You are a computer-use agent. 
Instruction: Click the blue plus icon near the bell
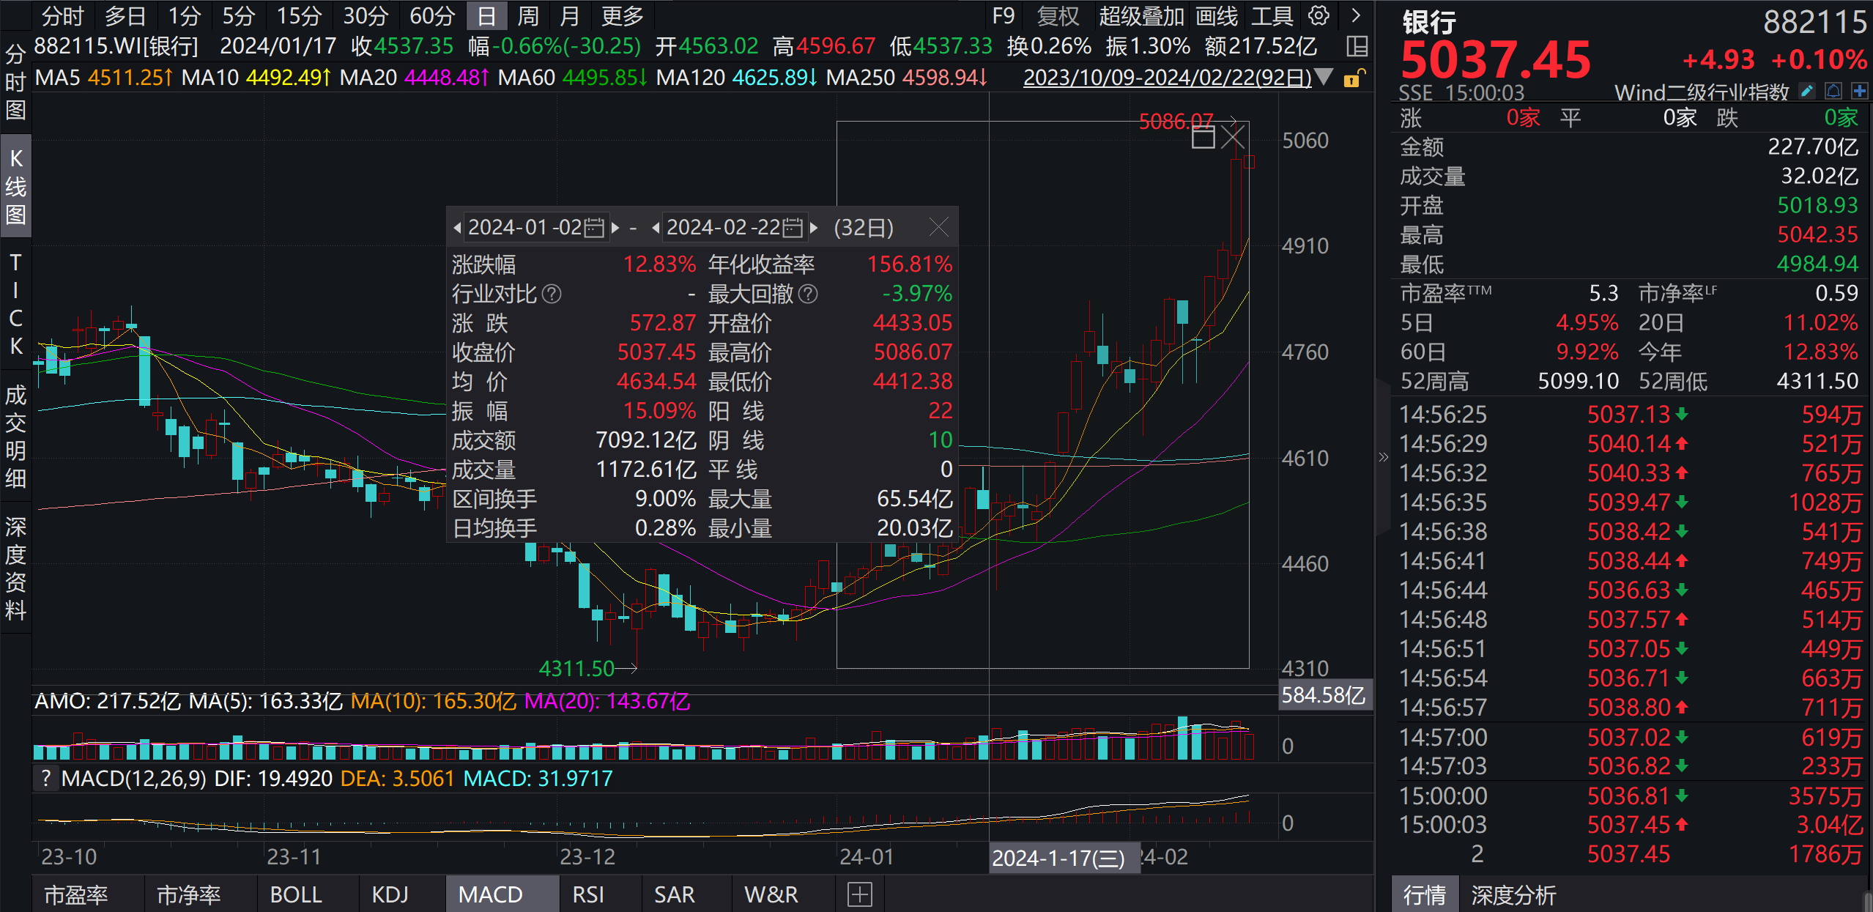pos(1860,92)
